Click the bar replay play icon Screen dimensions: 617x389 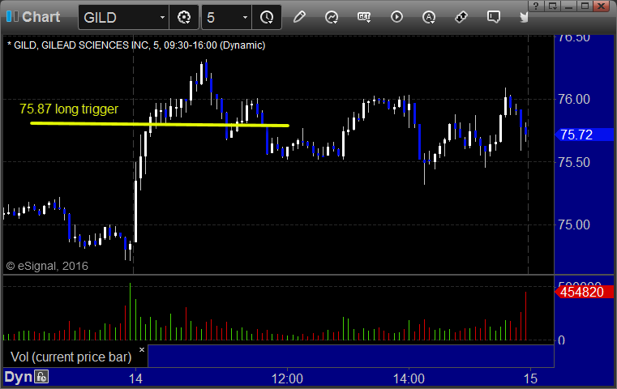(396, 17)
